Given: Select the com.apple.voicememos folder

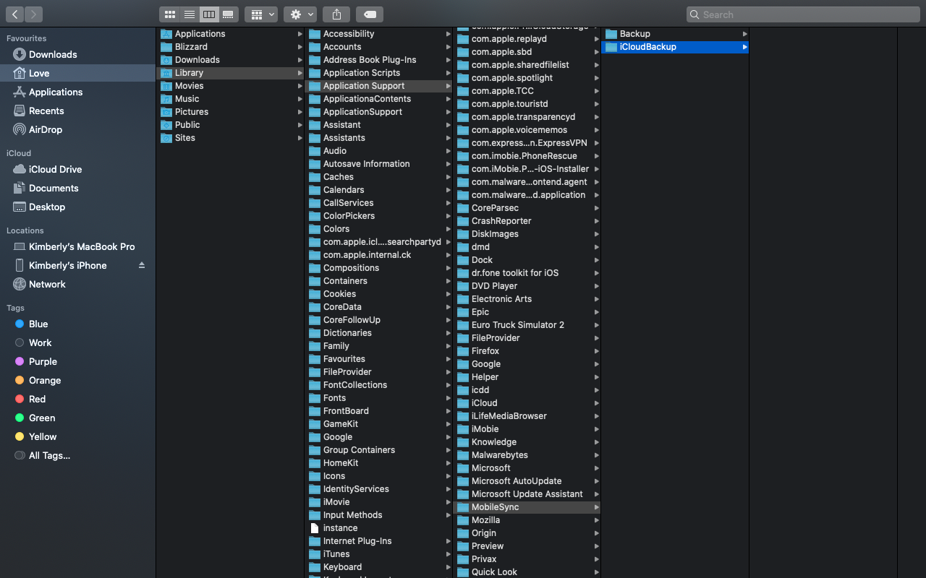Looking at the screenshot, I should [x=527, y=130].
